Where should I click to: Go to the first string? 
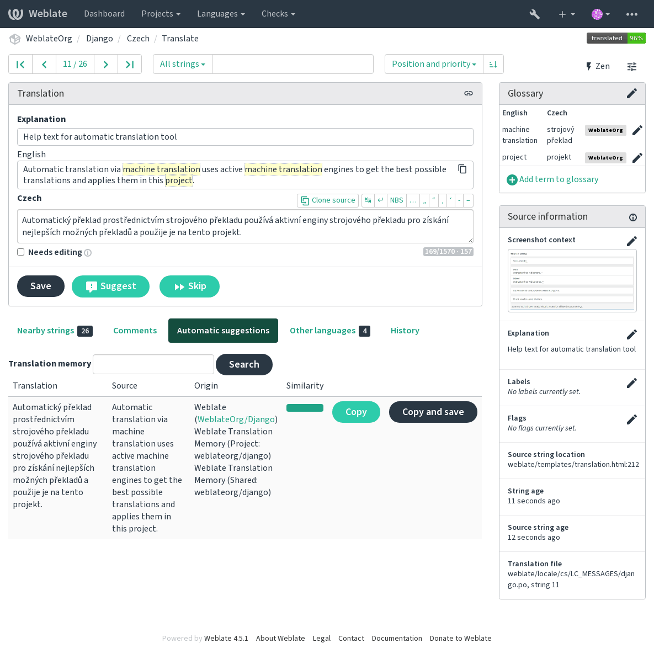[20, 65]
